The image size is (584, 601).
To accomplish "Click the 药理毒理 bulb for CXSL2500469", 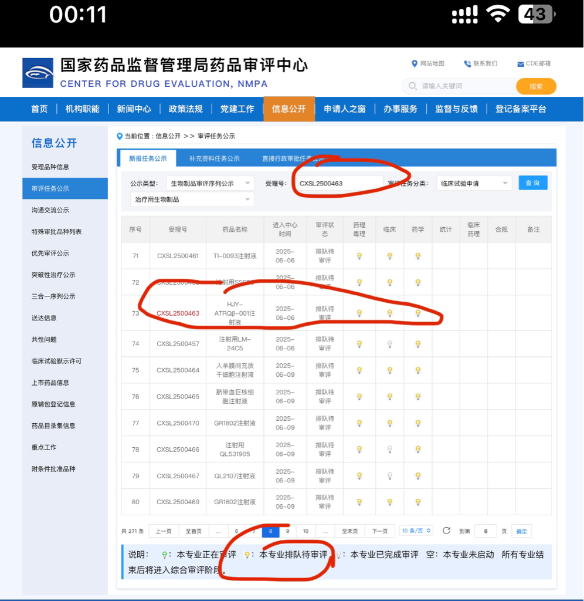I will tap(359, 502).
